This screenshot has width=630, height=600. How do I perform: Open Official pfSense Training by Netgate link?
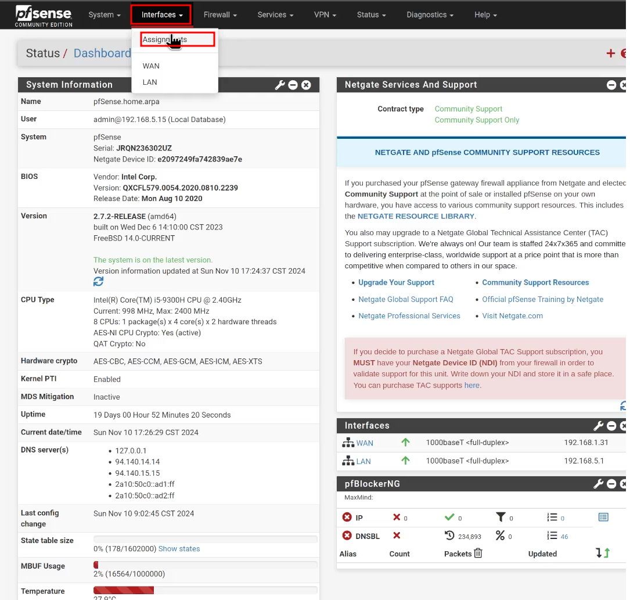(x=542, y=299)
